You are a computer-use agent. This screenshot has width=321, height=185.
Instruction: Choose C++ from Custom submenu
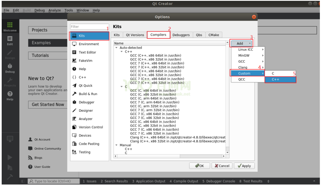[280, 79]
